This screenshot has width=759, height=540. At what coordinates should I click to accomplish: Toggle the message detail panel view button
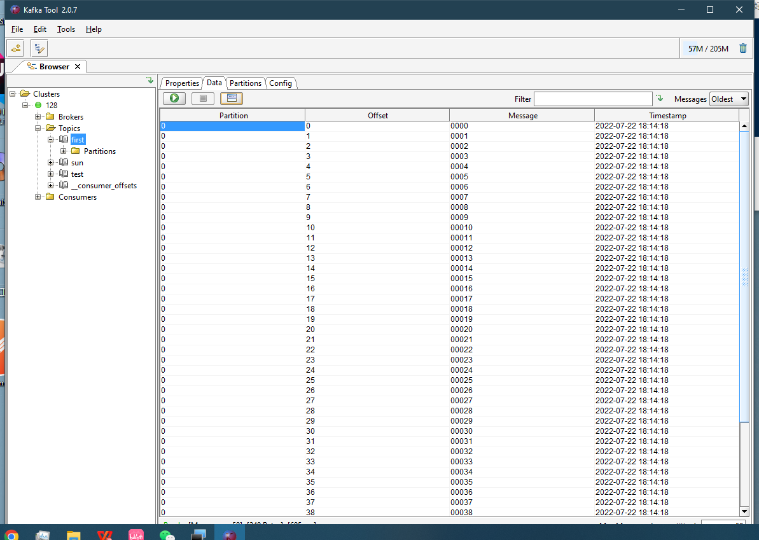pos(232,99)
